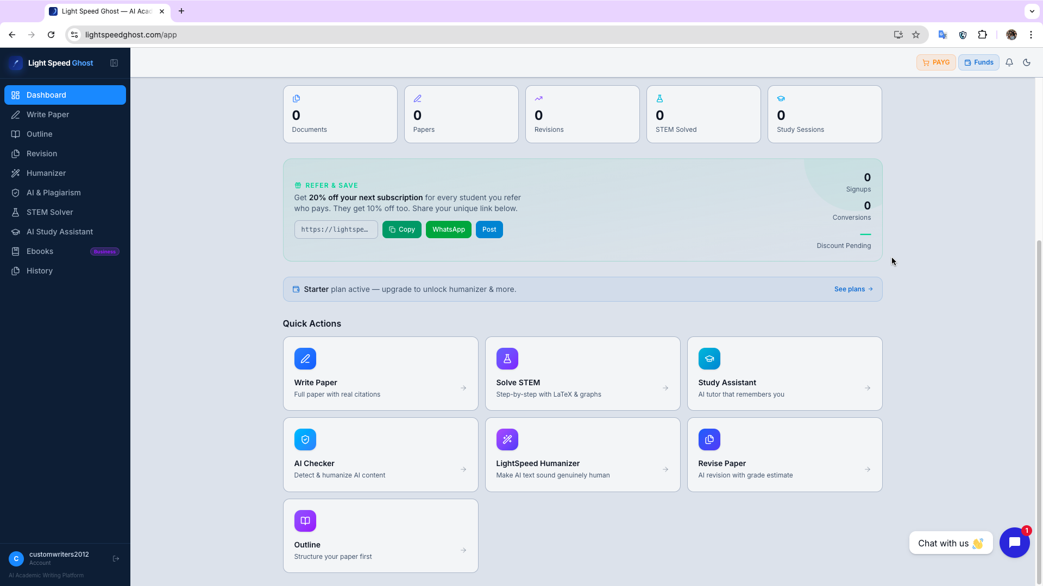The width and height of the screenshot is (1043, 586).
Task: Open STEM Solver in the sidebar
Action: point(65,212)
